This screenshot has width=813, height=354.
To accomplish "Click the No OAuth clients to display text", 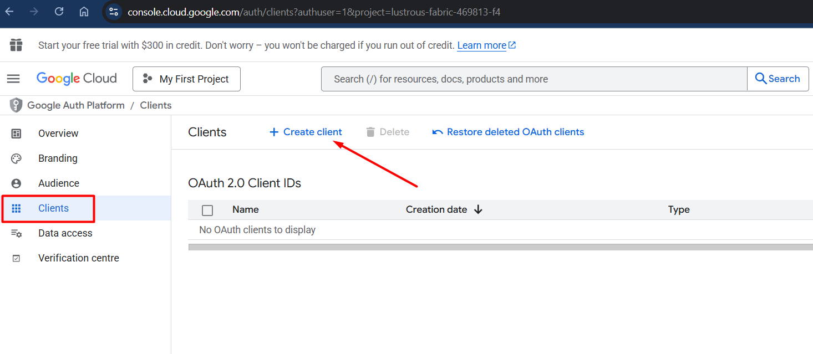I will [x=257, y=229].
